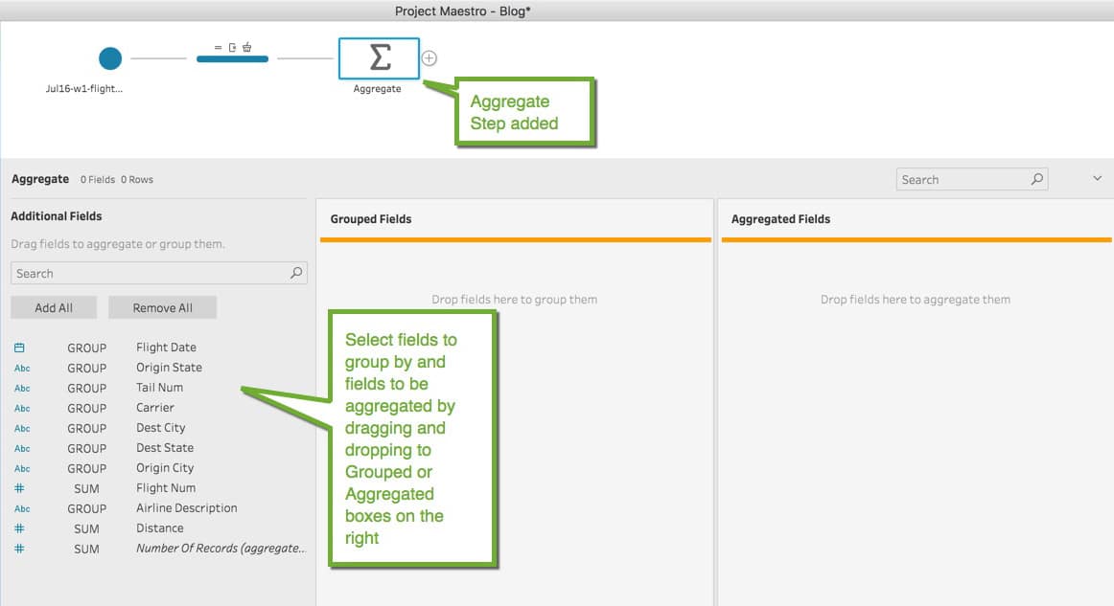Click the Abc type icon for Origin City

click(22, 468)
